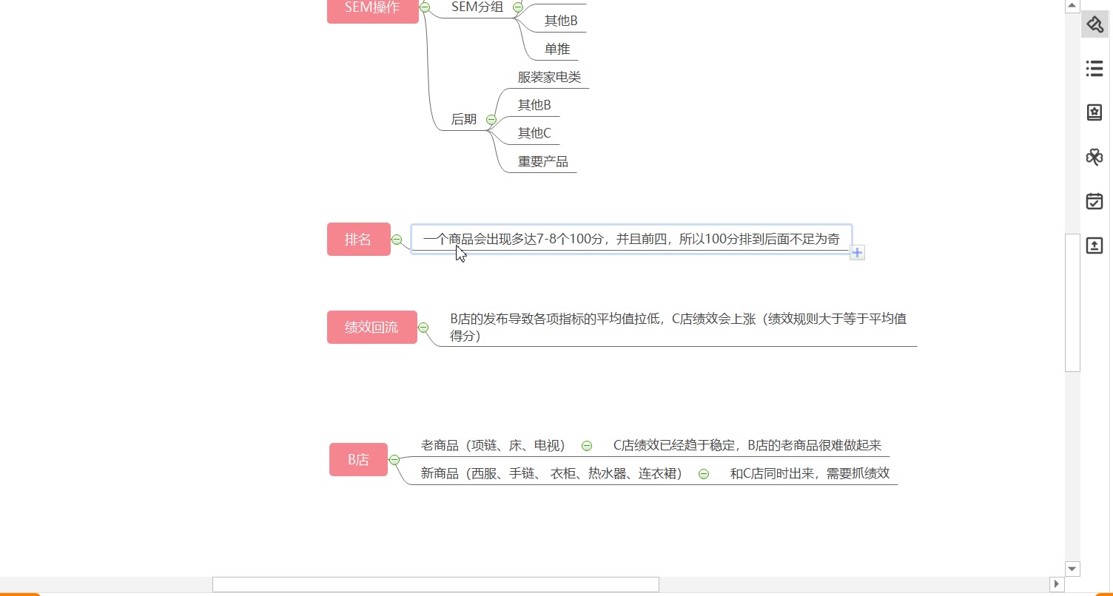Click the export upload icon
Viewport: 1113px width, 596px height.
pos(1094,245)
